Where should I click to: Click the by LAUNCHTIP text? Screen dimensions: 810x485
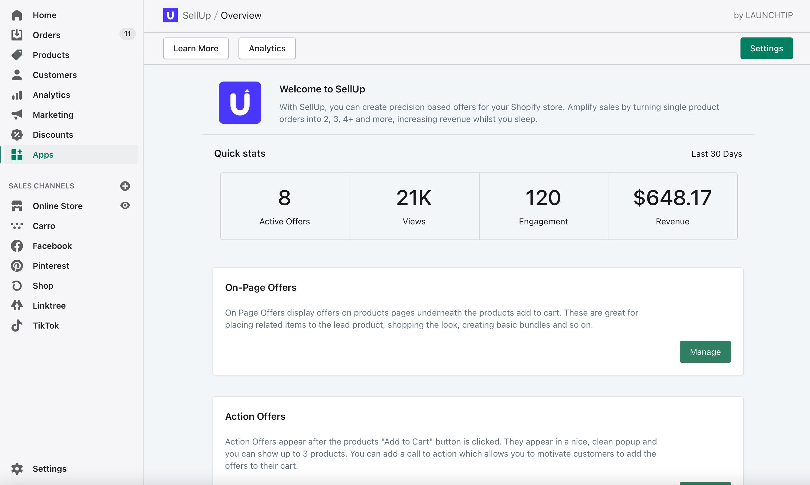point(763,15)
